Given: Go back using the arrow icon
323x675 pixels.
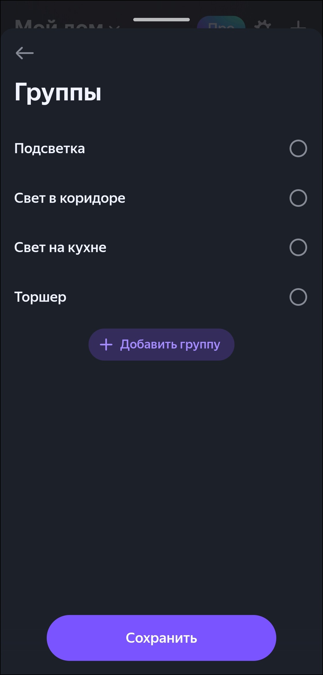Looking at the screenshot, I should pyautogui.click(x=25, y=53).
